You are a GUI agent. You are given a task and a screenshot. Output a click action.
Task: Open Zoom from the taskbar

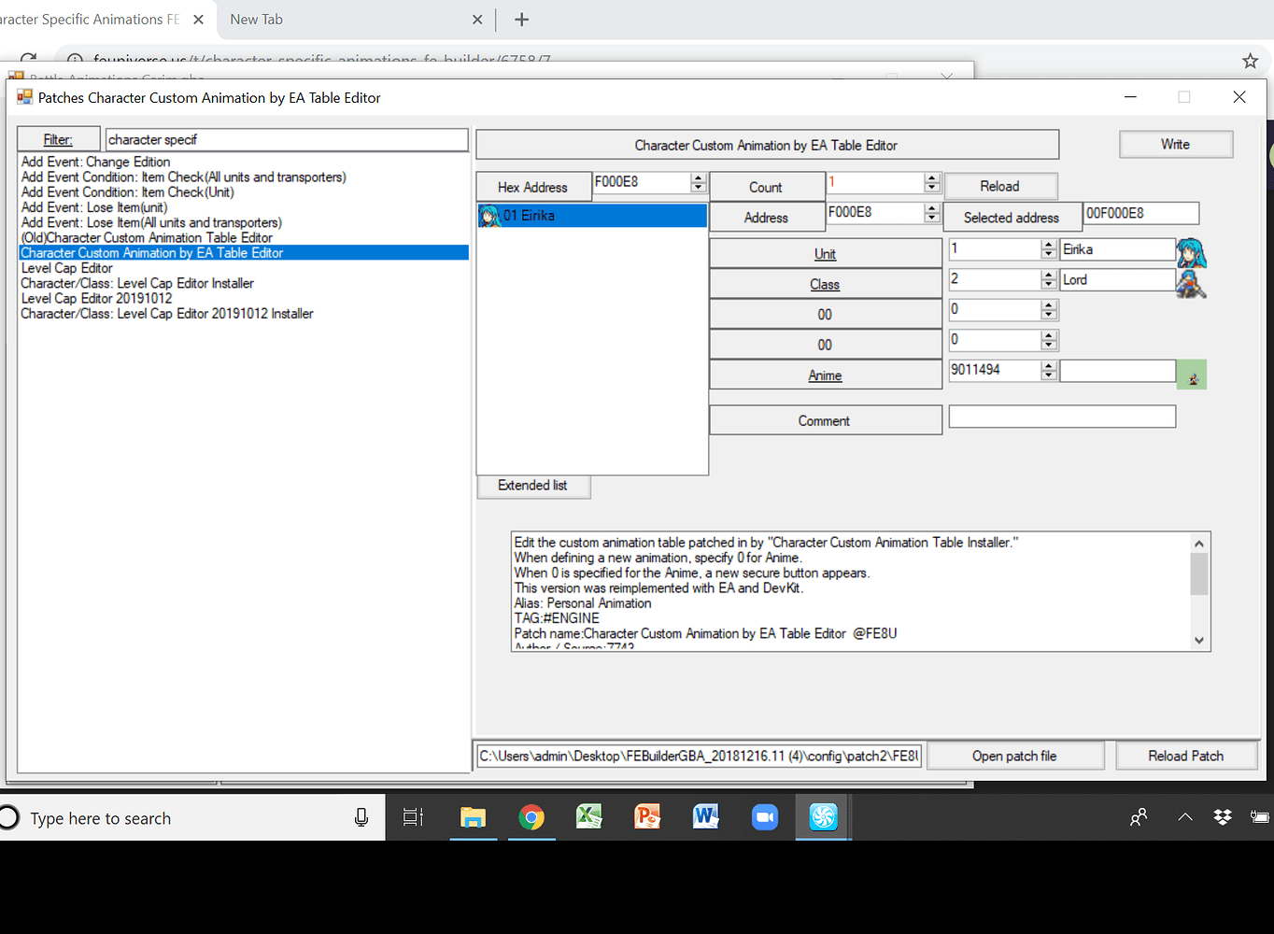point(765,818)
